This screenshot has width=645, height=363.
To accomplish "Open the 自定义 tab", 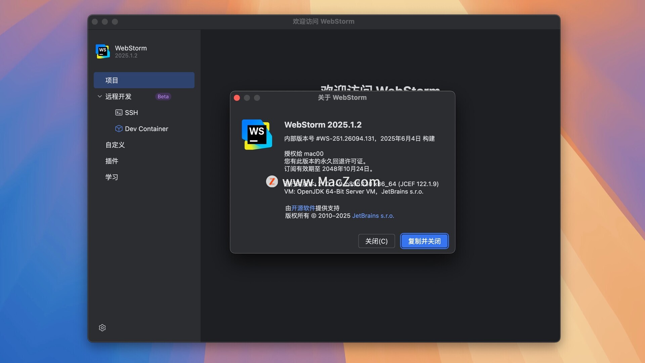I will pos(115,145).
